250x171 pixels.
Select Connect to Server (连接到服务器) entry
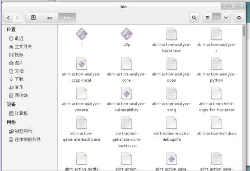(25, 139)
